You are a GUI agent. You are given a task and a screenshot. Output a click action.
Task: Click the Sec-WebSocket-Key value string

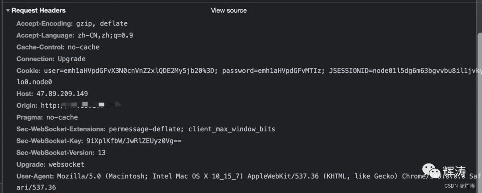point(134,141)
